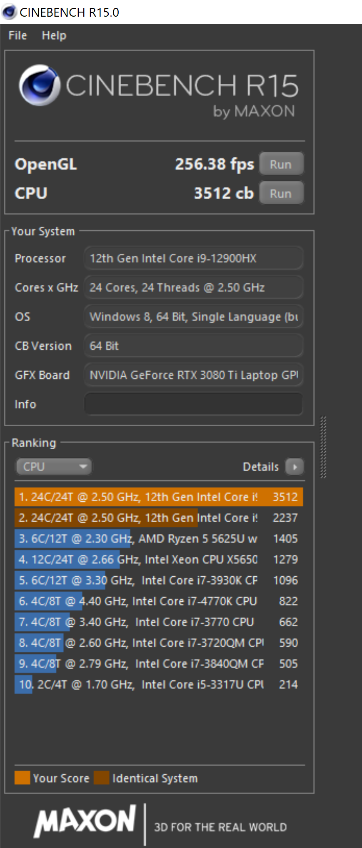362x848 pixels.
Task: Select the Intel Xeon CPU X5650 row
Action: click(159, 559)
